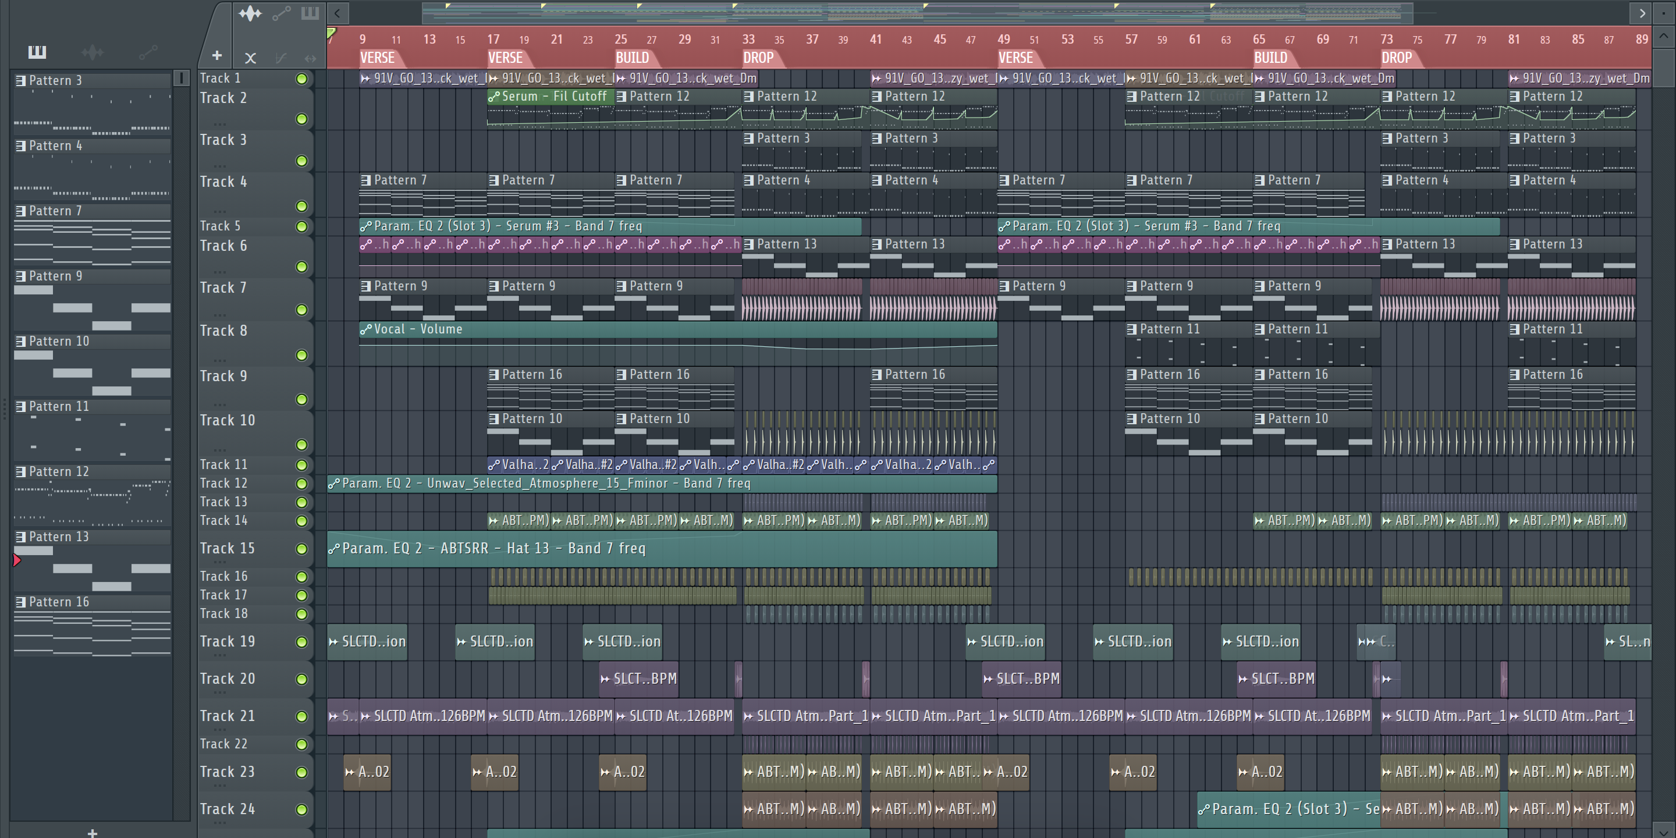The height and width of the screenshot is (838, 1676).
Task: Click the Param. EQ 2 ABTSRR Hat 13 clip icon
Action: [334, 549]
